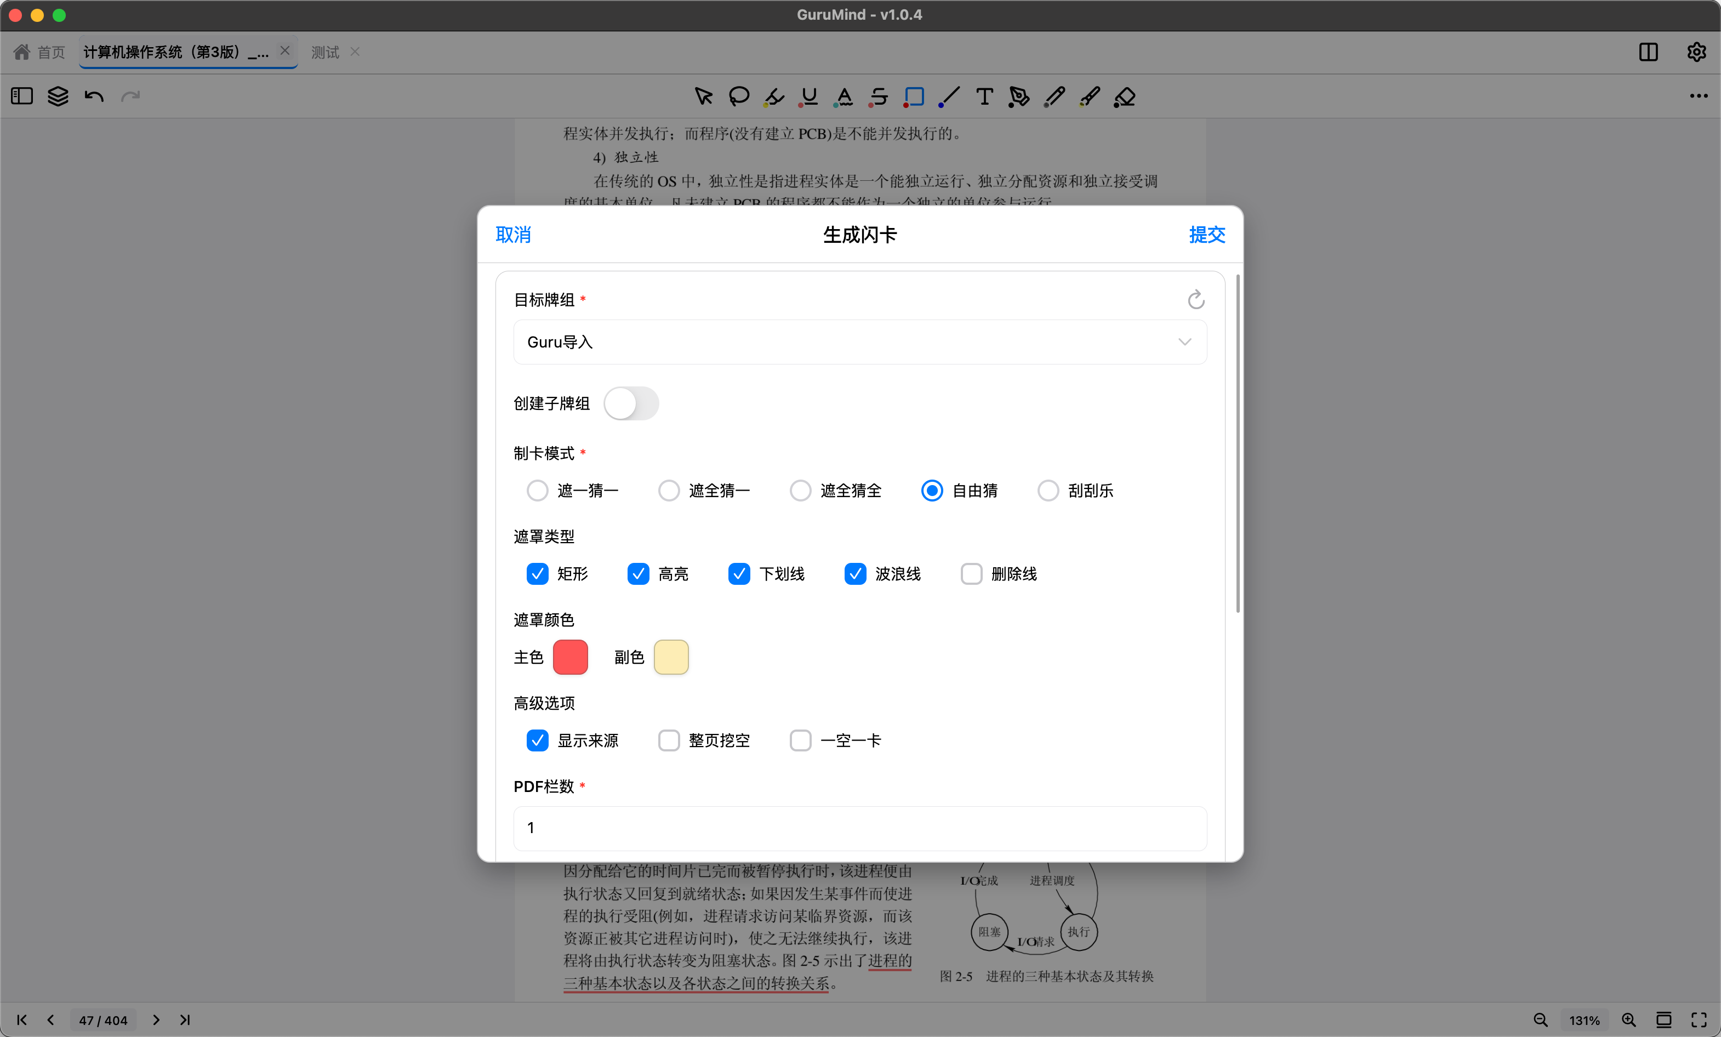Select the 刮刮乐 card mode
Screen dimensions: 1721x1037
click(1048, 490)
